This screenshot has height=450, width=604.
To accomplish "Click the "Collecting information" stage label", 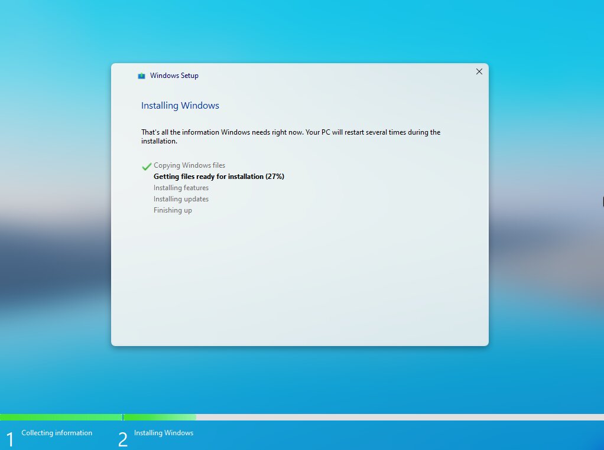I will click(x=57, y=433).
